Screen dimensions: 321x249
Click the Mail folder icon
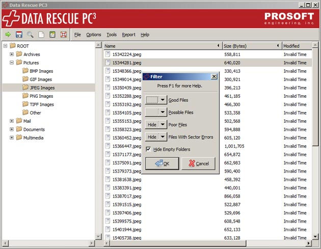pos(19,121)
